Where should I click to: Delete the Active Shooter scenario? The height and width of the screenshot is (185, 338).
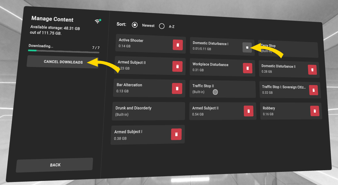pyautogui.click(x=178, y=45)
